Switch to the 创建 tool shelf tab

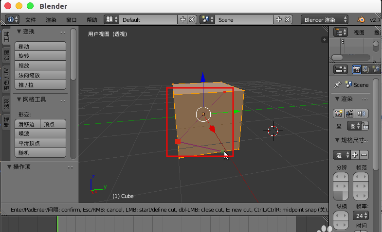click(6, 56)
